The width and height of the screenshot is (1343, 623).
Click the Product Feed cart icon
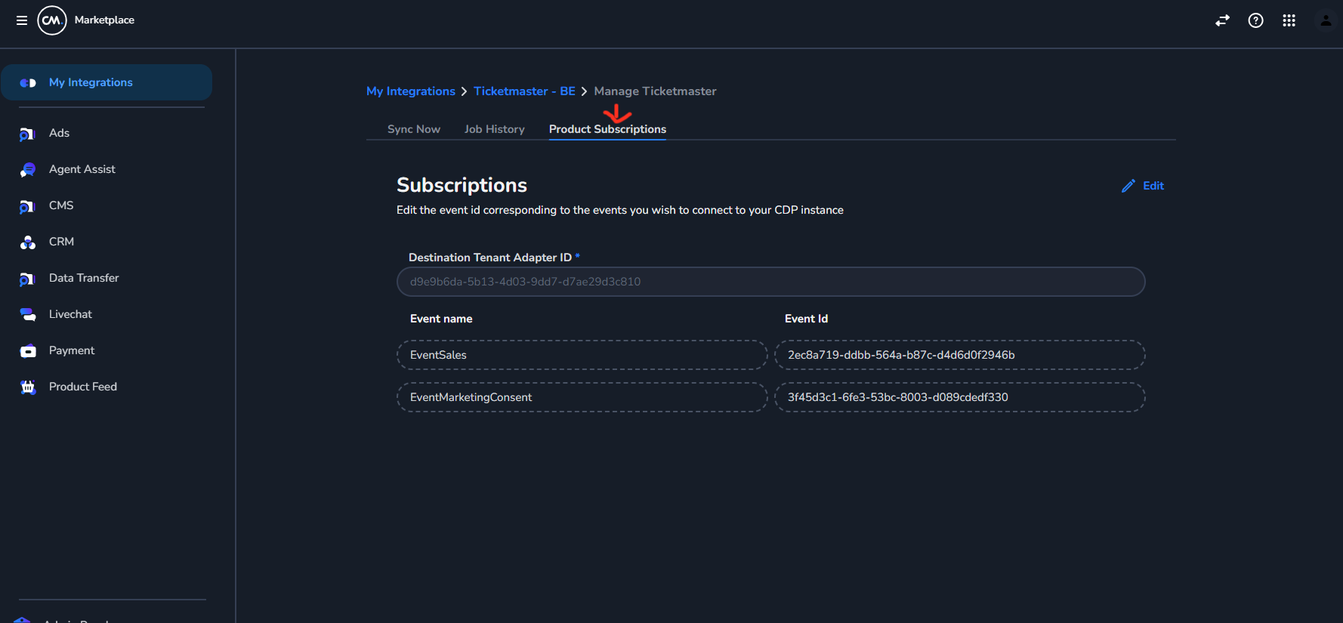28,387
